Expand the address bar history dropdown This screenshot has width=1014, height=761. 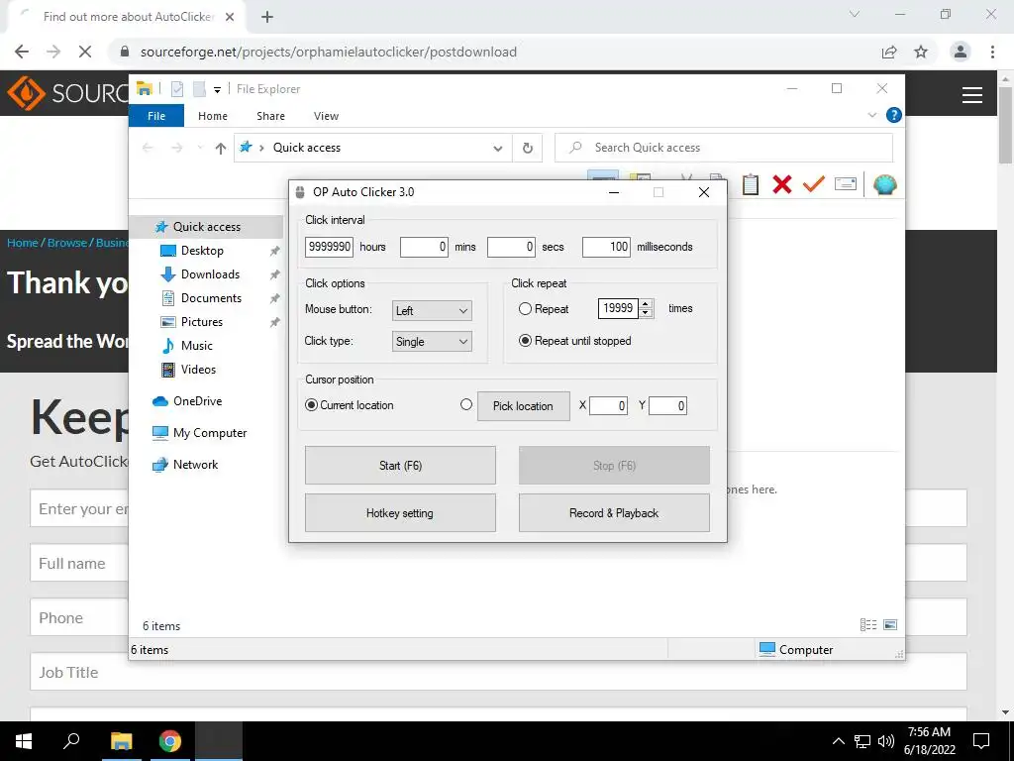[x=497, y=149]
